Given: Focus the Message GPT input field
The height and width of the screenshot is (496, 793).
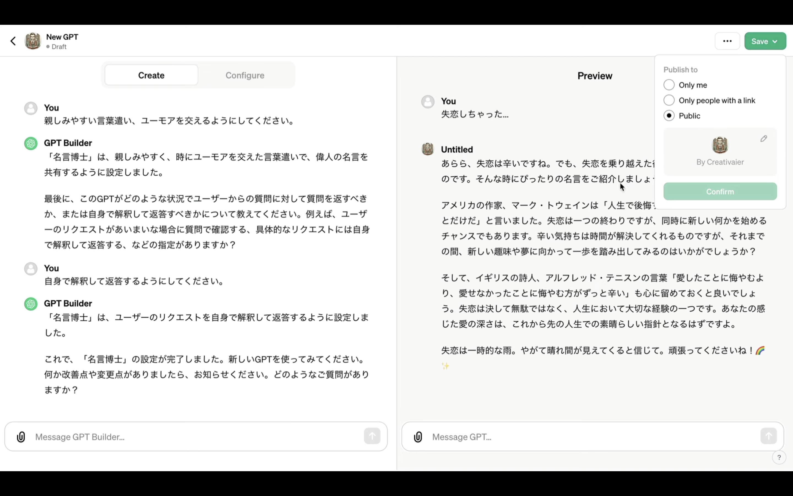Looking at the screenshot, I should pyautogui.click(x=593, y=437).
